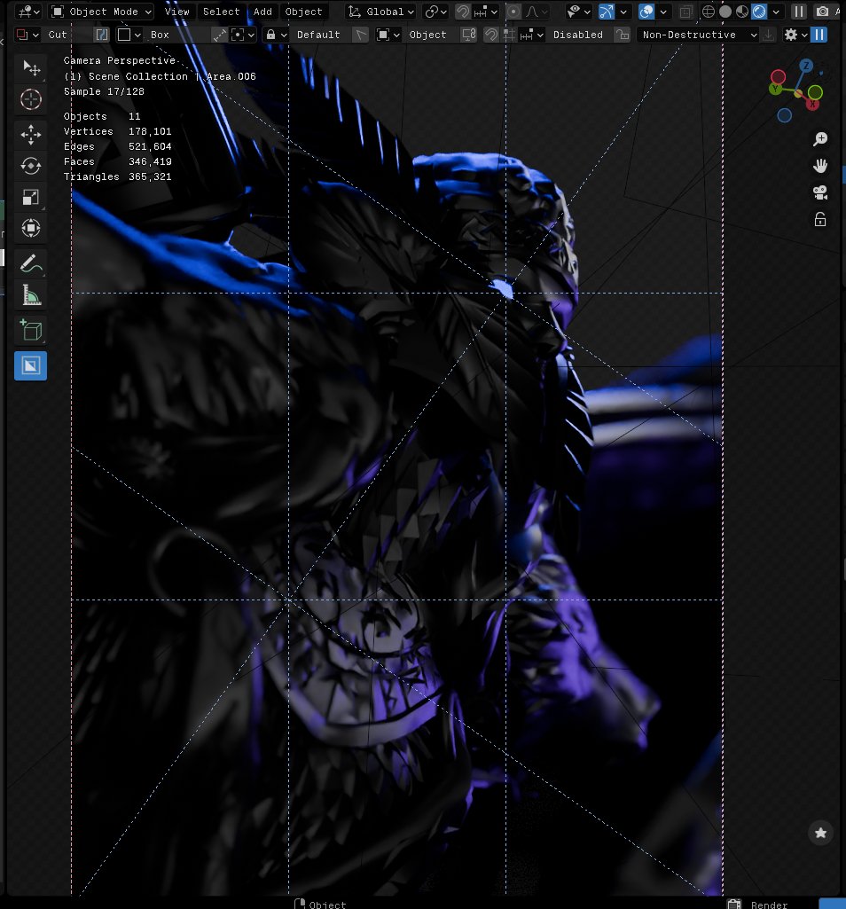Toggle the blue pause button in tool header
The height and width of the screenshot is (909, 846).
point(819,35)
